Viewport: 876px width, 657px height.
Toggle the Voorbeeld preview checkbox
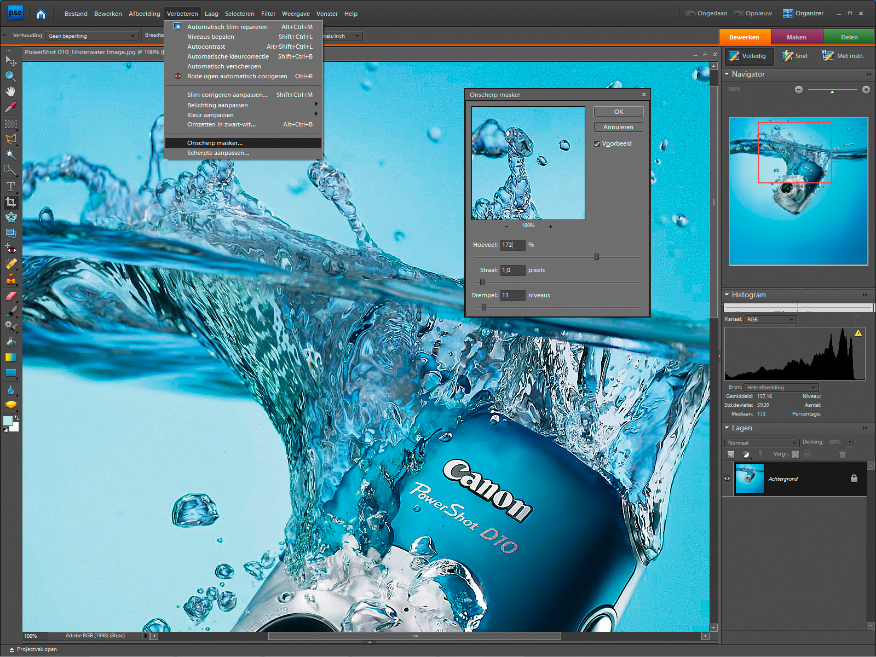click(597, 144)
